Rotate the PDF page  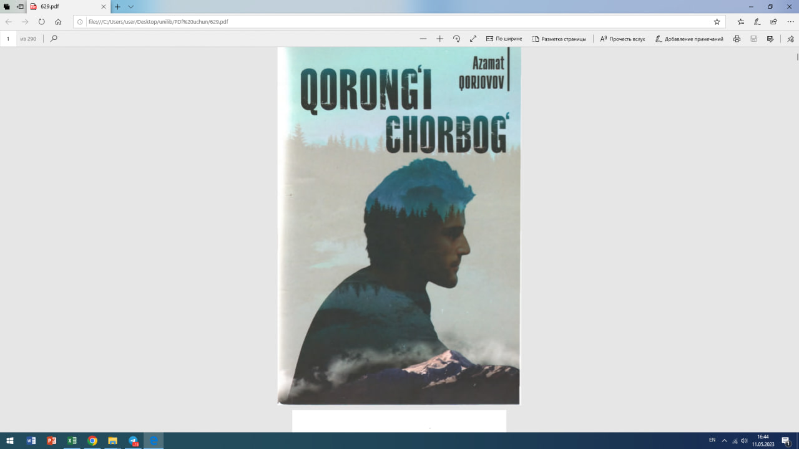tap(456, 38)
